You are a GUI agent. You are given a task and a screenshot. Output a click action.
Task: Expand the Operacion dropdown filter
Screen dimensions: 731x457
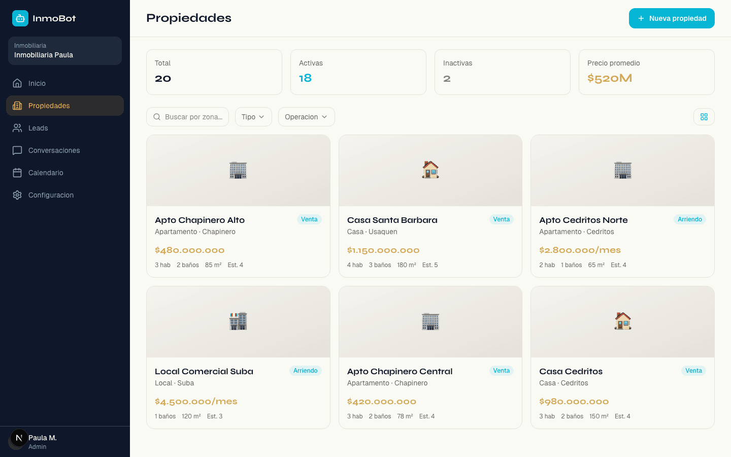(306, 117)
